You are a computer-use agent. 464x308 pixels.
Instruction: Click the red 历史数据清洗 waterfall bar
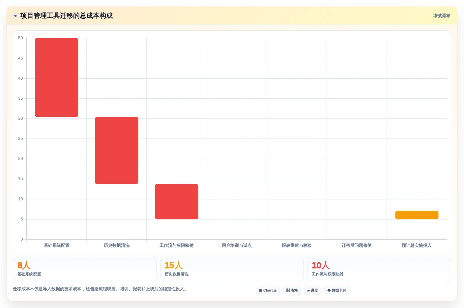pos(117,150)
